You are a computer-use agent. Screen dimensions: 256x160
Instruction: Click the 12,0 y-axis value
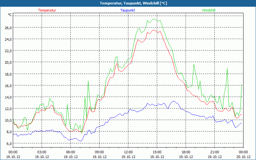[8, 109]
